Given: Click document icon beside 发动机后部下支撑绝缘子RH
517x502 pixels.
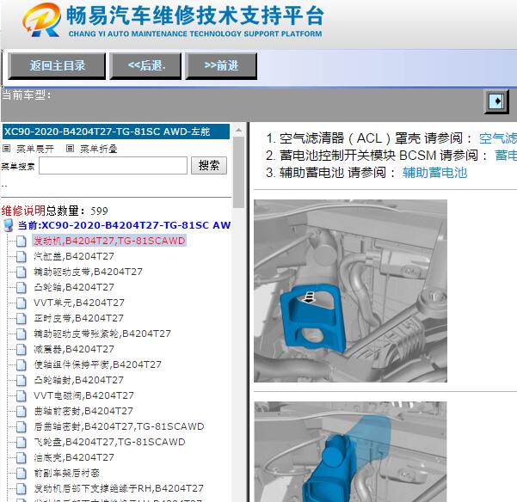Looking at the screenshot, I should (22, 489).
